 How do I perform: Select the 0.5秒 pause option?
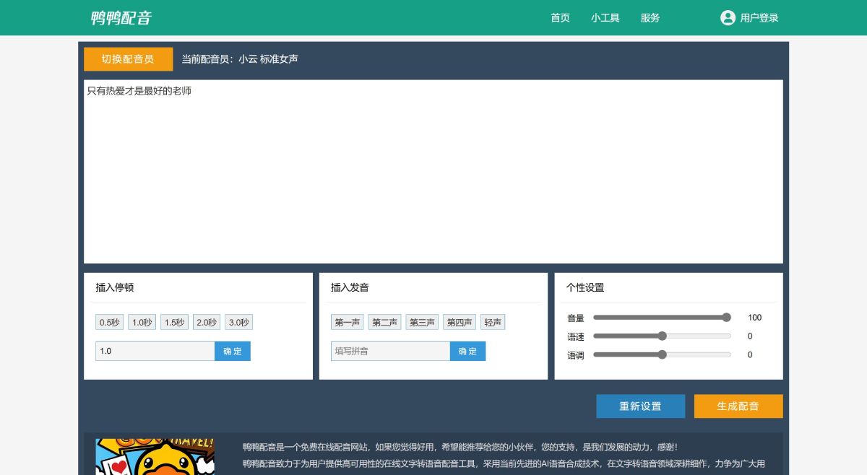pyautogui.click(x=109, y=322)
